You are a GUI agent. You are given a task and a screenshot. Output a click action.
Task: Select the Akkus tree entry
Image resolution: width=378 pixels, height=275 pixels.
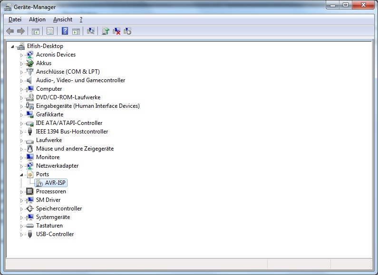pos(44,63)
